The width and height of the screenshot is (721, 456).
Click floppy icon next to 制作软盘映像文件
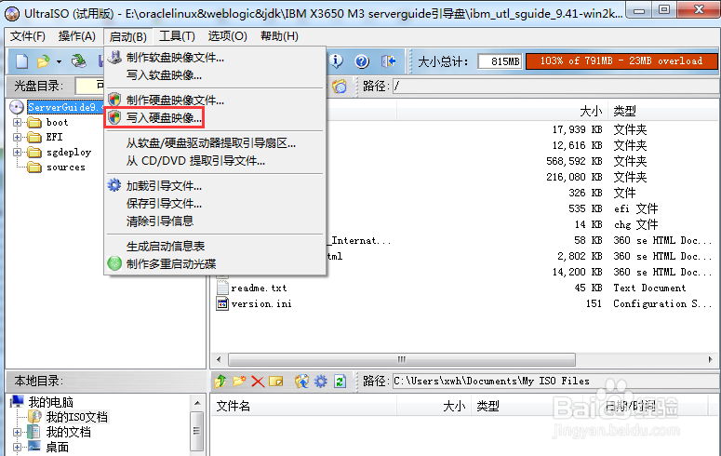click(114, 57)
